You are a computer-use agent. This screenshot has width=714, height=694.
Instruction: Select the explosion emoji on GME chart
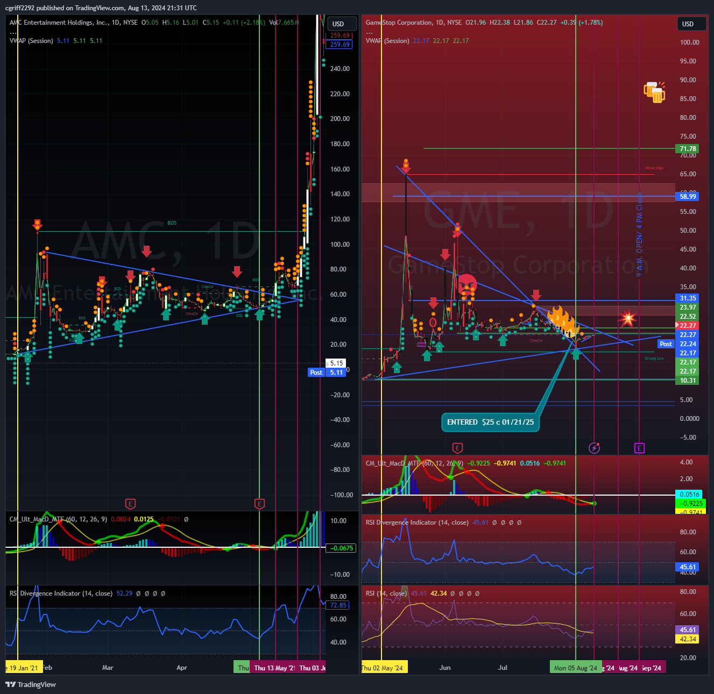627,318
